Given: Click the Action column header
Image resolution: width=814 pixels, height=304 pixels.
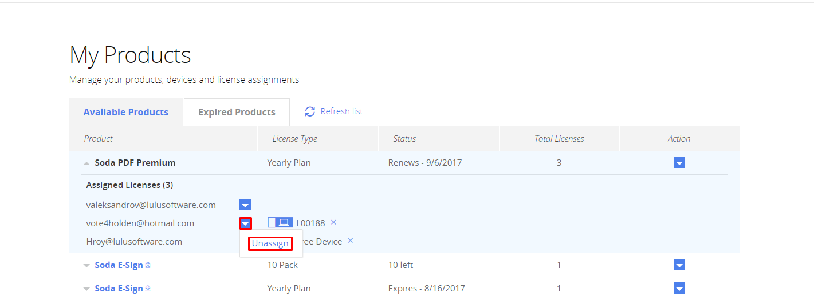Looking at the screenshot, I should pos(679,139).
